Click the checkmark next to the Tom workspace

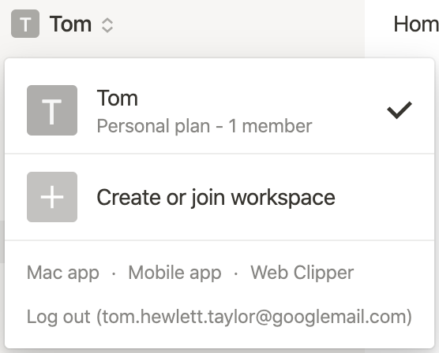tap(400, 110)
